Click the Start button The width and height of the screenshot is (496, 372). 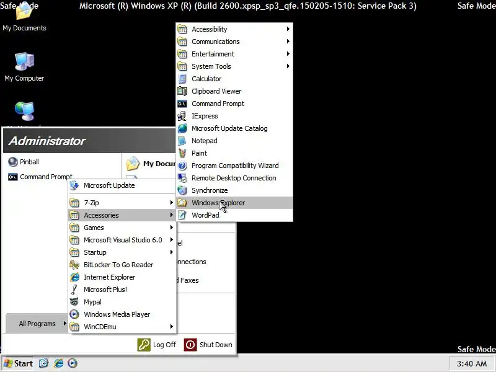pos(18,363)
